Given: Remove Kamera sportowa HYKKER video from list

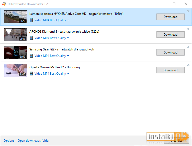Looking at the screenshot, I should coord(188,11).
